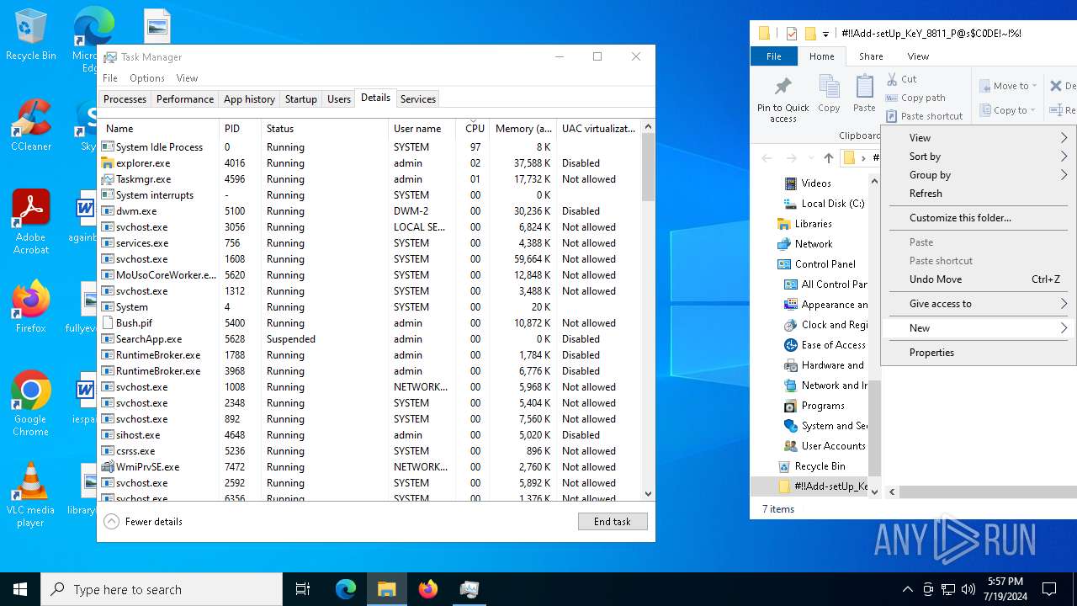Switch to the Users tab
1077x606 pixels.
coord(339,99)
